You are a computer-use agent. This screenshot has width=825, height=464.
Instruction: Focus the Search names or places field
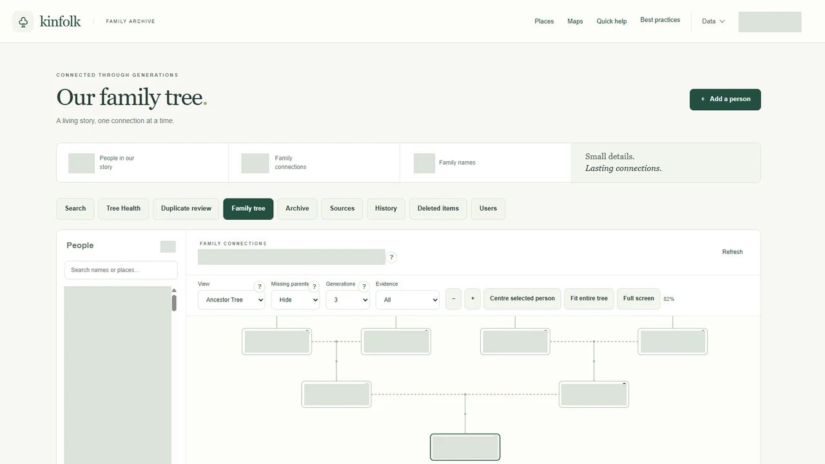(x=121, y=270)
